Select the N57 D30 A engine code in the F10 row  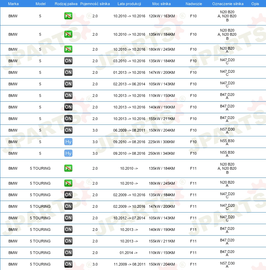[x=227, y=131]
